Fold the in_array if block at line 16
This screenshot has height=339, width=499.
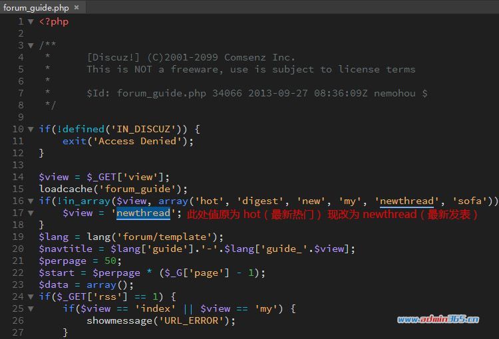[x=31, y=201]
